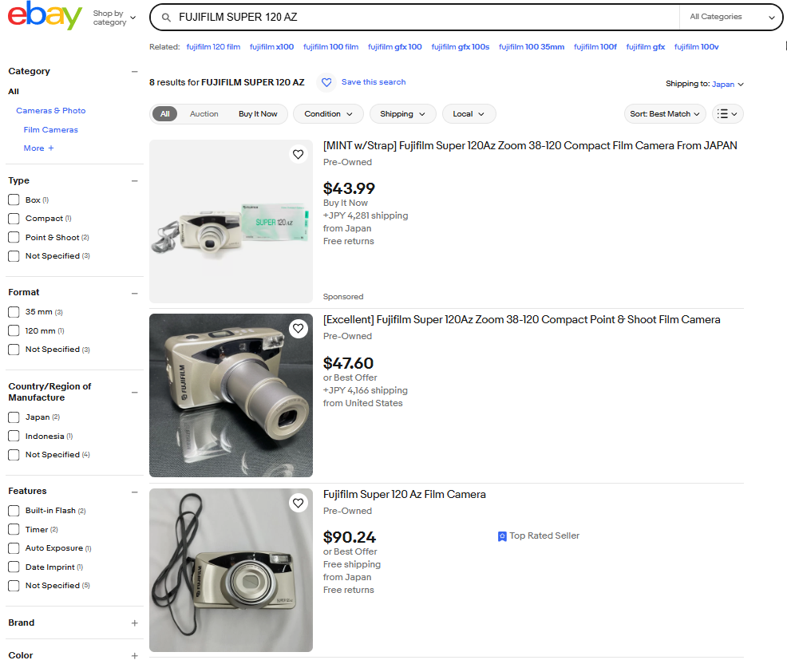Check the Box type filter

pyautogui.click(x=14, y=200)
